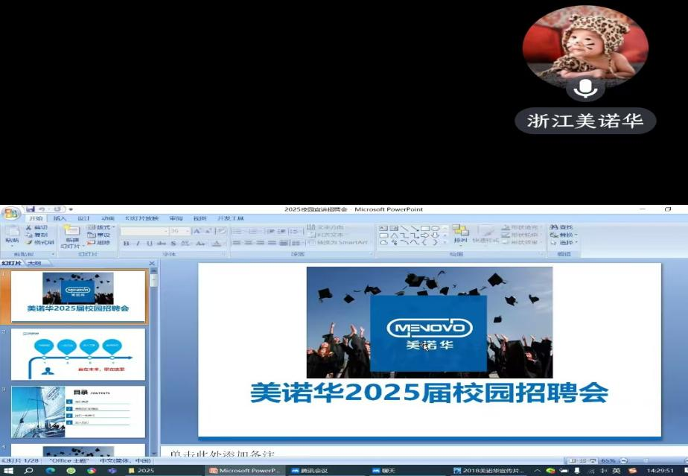
Task: Open the 文字方向 text direction menu
Action: (x=325, y=227)
